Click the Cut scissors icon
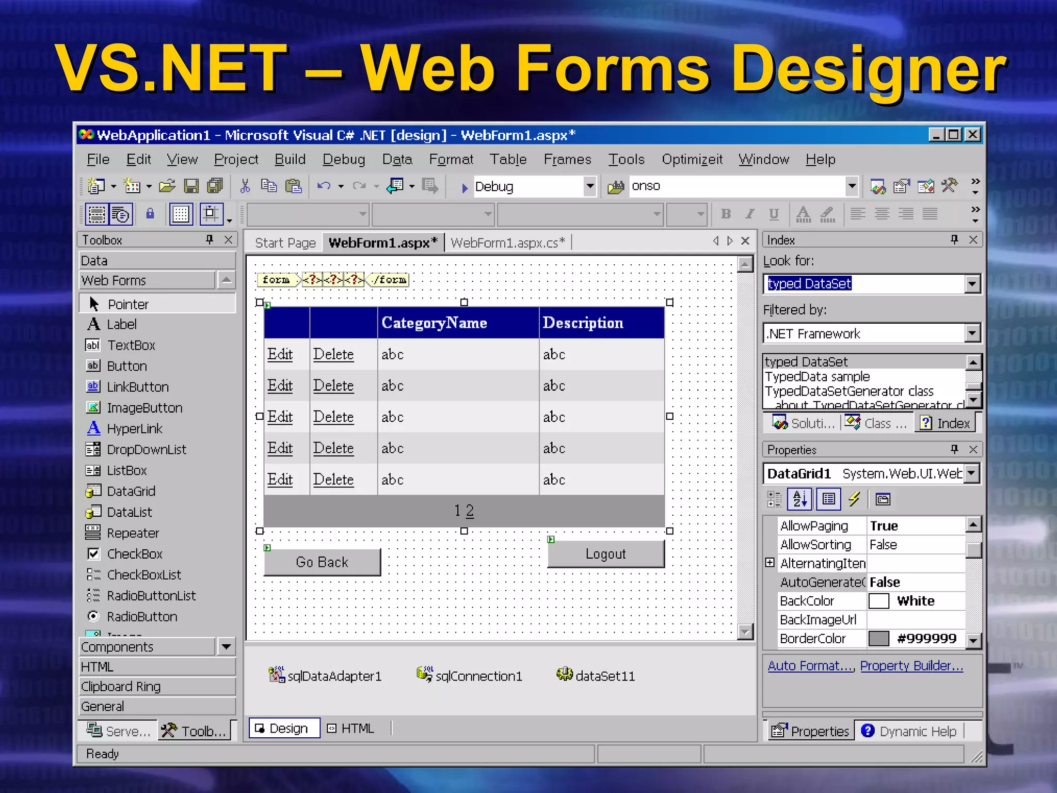Viewport: 1057px width, 793px height. pos(245,186)
